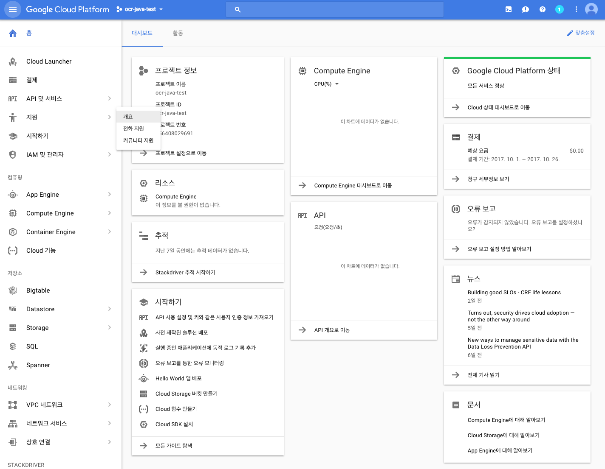This screenshot has width=605, height=469.
Task: Click the Cloud Functions brackets icon in sidebar
Action: coord(13,251)
